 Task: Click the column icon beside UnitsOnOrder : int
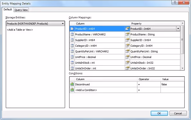coord(72,68)
